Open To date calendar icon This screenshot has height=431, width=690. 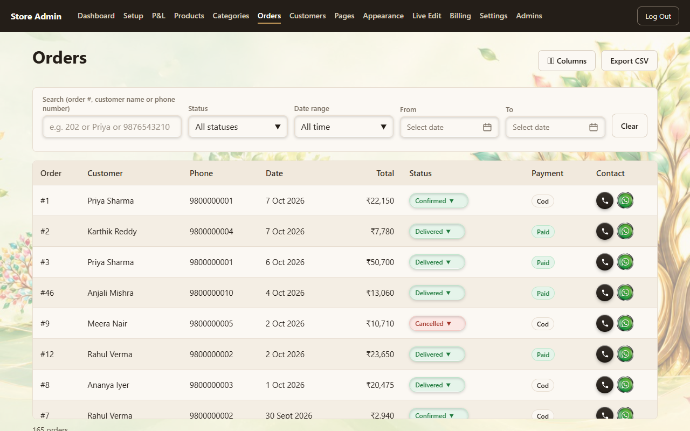594,127
